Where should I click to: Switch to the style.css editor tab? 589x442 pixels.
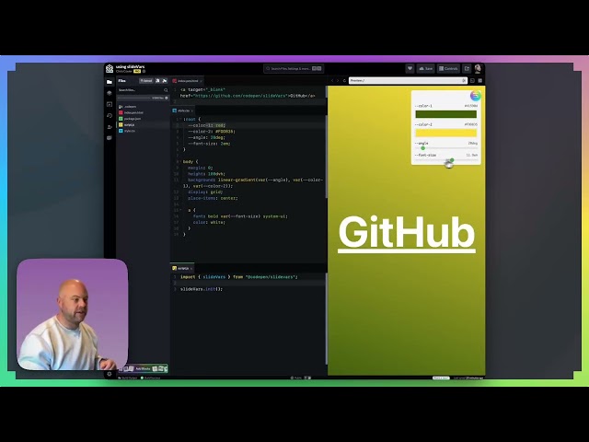pyautogui.click(x=183, y=110)
